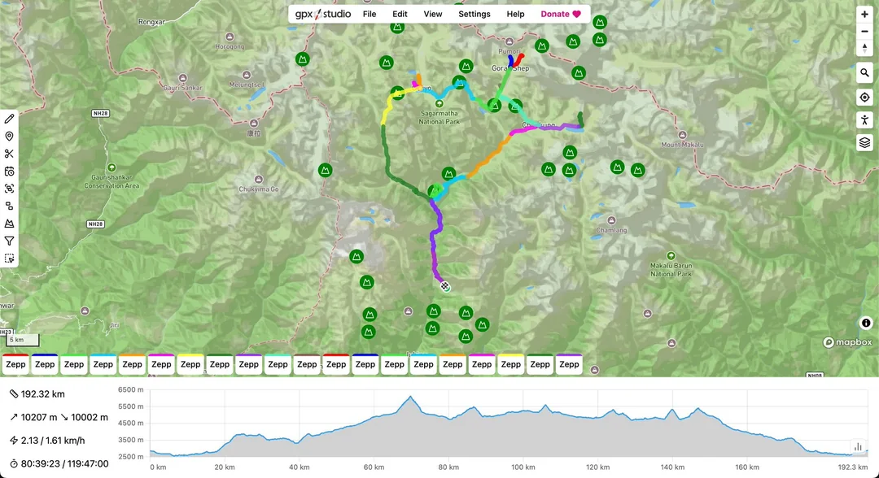
Task: Toggle street view person icon
Action: pos(864,119)
